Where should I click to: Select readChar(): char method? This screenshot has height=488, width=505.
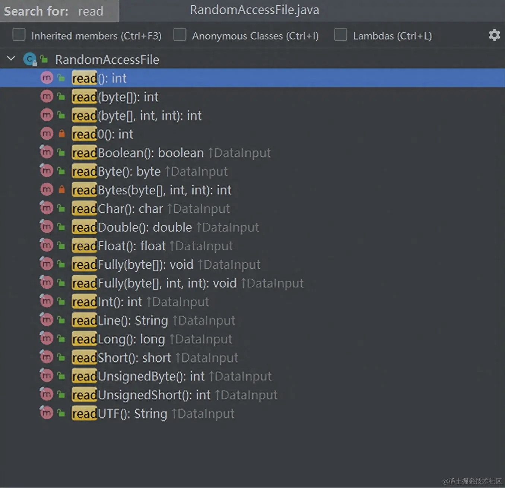(x=117, y=209)
